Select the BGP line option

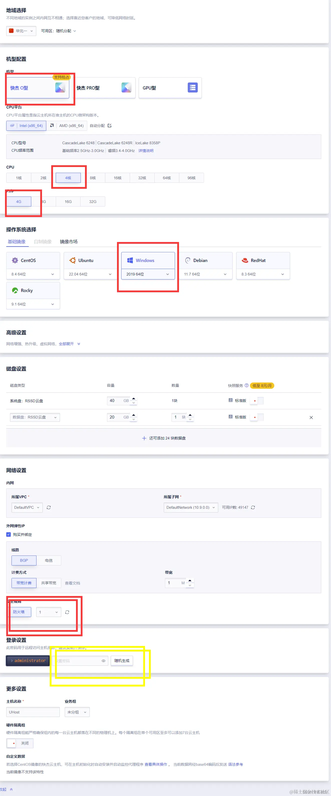tap(24, 560)
